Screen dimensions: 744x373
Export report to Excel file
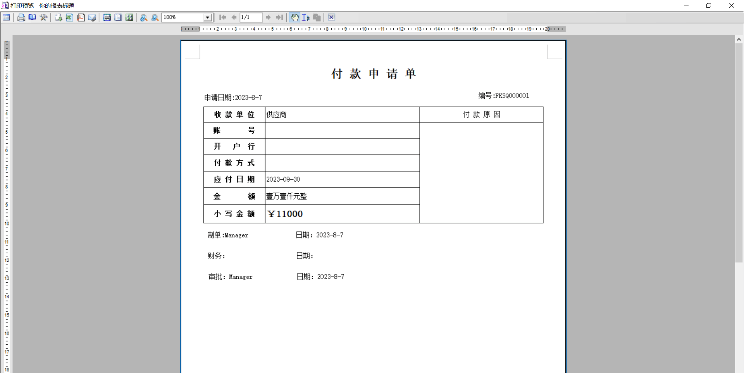click(69, 17)
